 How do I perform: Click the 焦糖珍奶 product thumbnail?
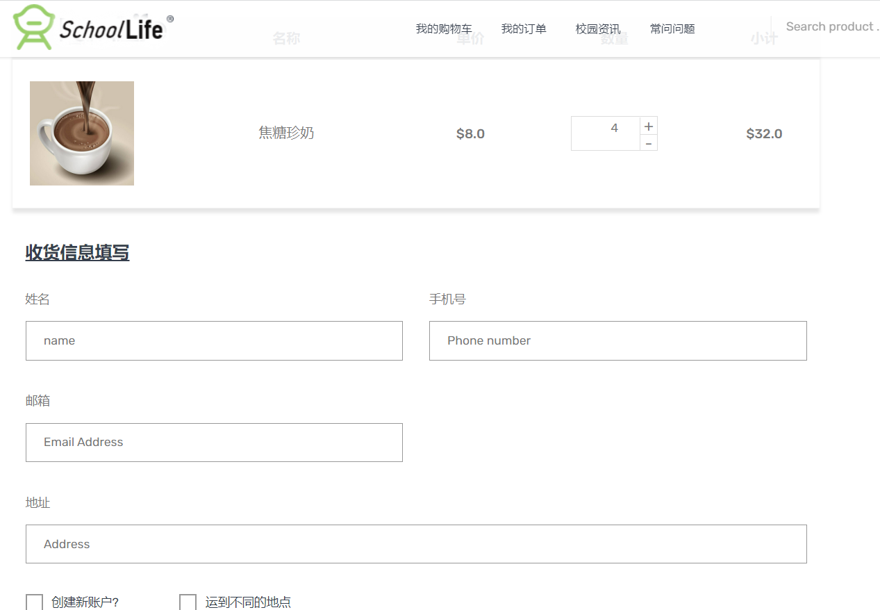[82, 133]
